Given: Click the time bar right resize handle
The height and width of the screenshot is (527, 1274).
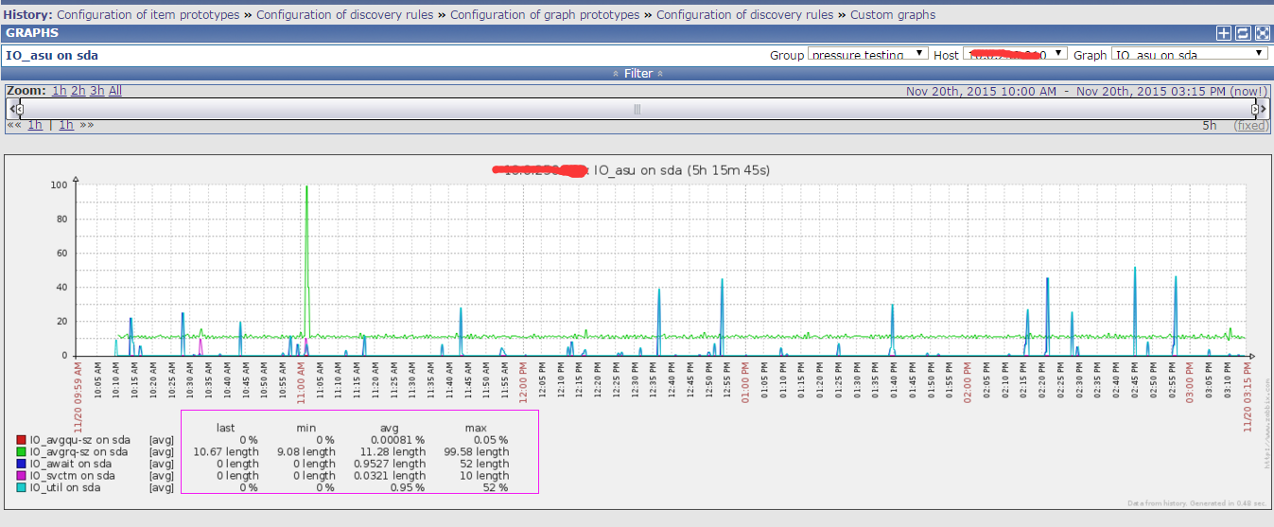Looking at the screenshot, I should 1254,109.
